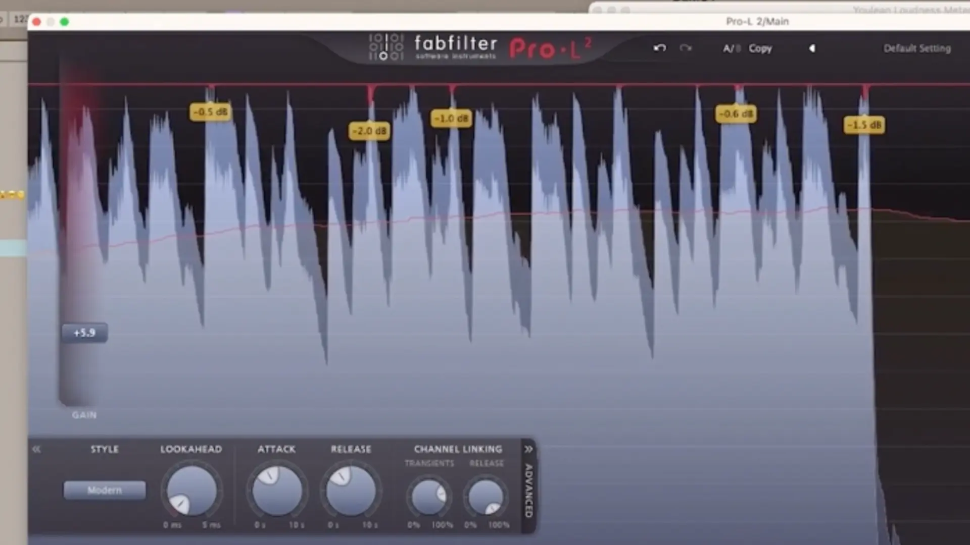Click the -1.5 dB peak label
970x545 pixels.
point(864,125)
